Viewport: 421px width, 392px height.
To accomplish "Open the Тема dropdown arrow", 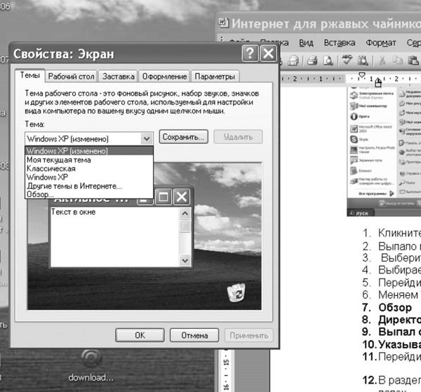I will (147, 139).
